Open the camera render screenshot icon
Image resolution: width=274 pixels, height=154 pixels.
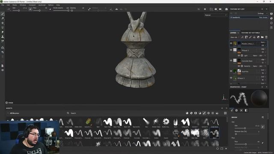click(226, 9)
